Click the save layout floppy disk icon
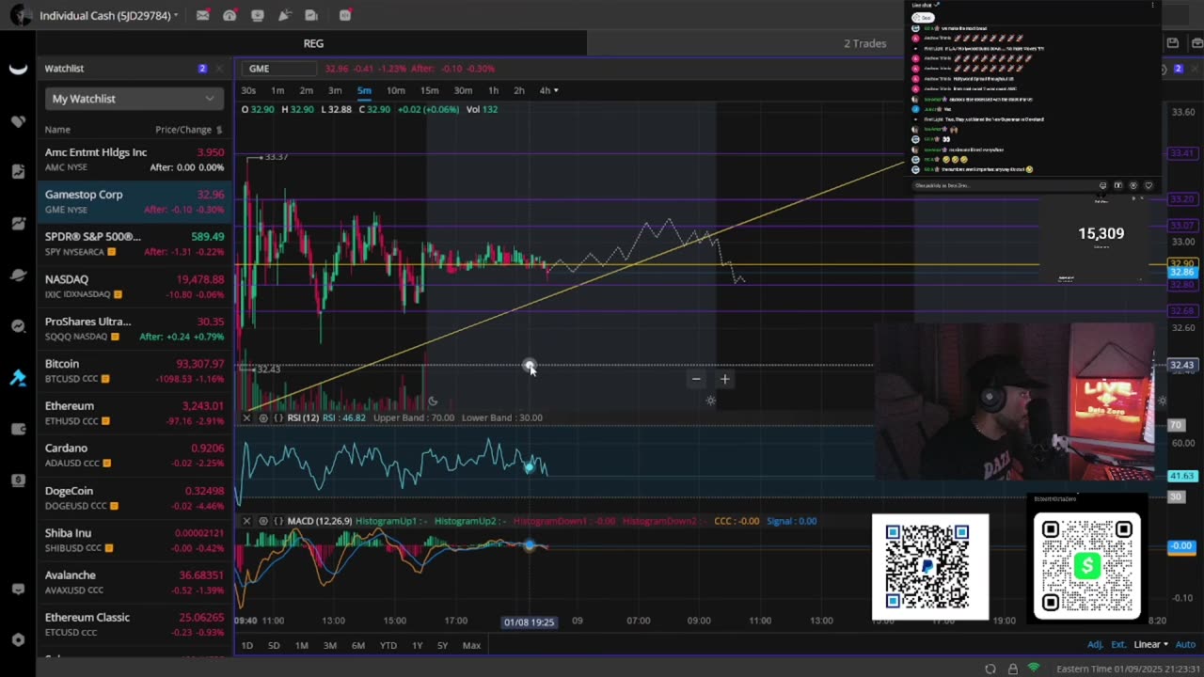 pyautogui.click(x=1173, y=43)
